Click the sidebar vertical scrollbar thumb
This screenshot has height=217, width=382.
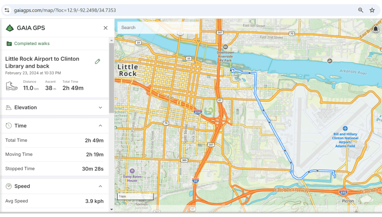tap(111, 77)
